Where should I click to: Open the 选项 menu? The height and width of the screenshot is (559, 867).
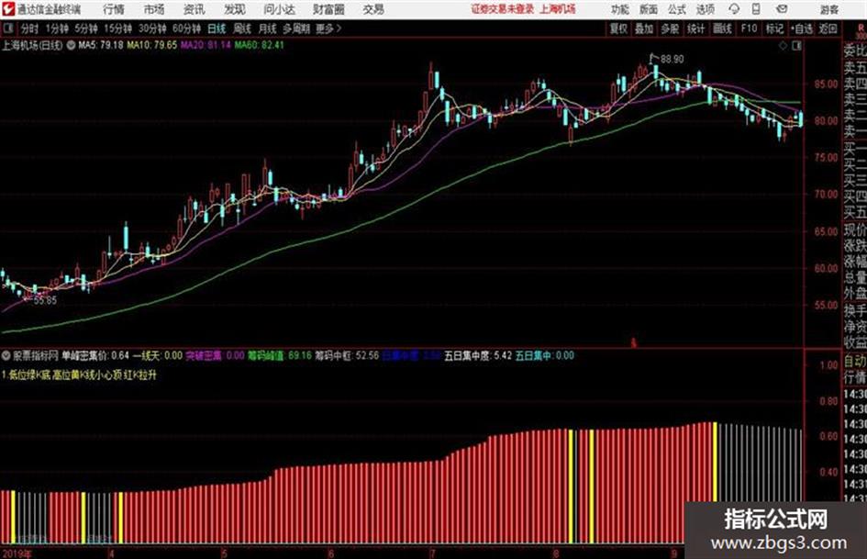pyautogui.click(x=705, y=9)
